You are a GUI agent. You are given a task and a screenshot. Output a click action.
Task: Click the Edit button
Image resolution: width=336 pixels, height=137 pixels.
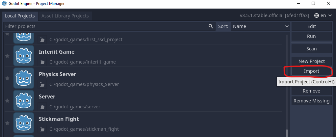[x=312, y=26]
